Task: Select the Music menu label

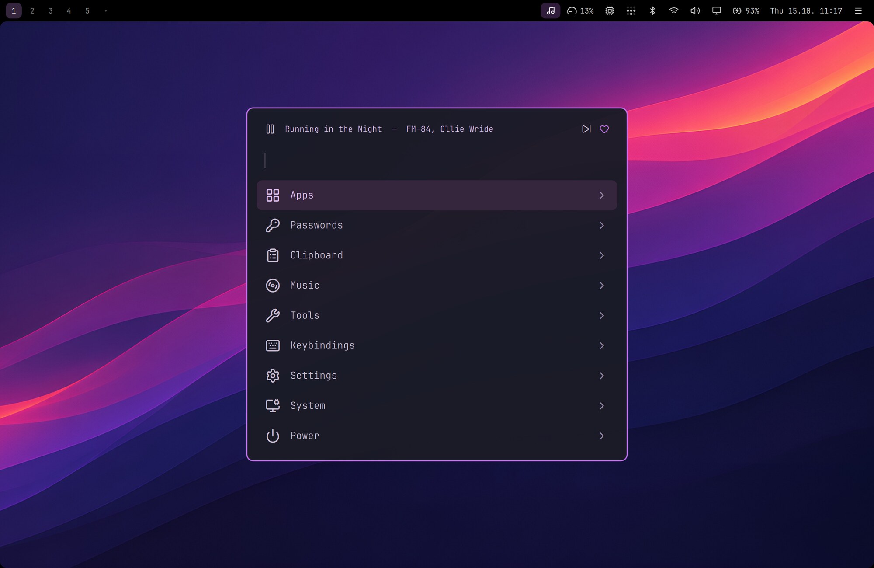Action: [305, 286]
